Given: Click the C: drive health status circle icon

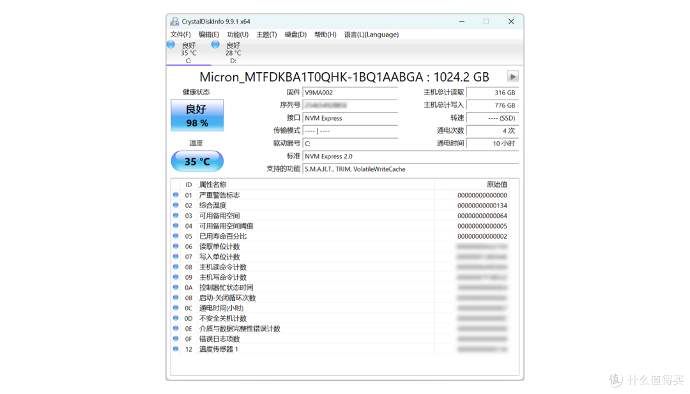Looking at the screenshot, I should 171,45.
